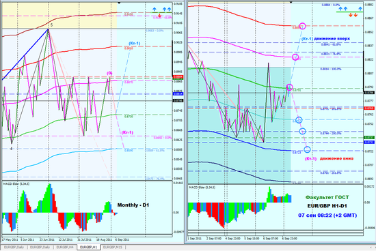Click the 'MACD Elder' label in the H1-D1 indicator pane
Image resolution: width=376 pixels, height=251 pixels.
coord(202,188)
